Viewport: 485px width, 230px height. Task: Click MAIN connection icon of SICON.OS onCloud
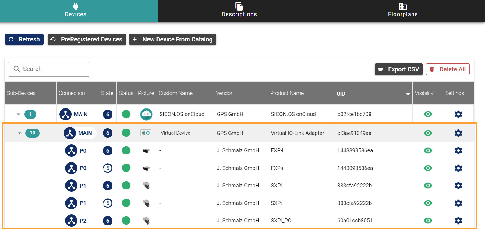(65, 114)
